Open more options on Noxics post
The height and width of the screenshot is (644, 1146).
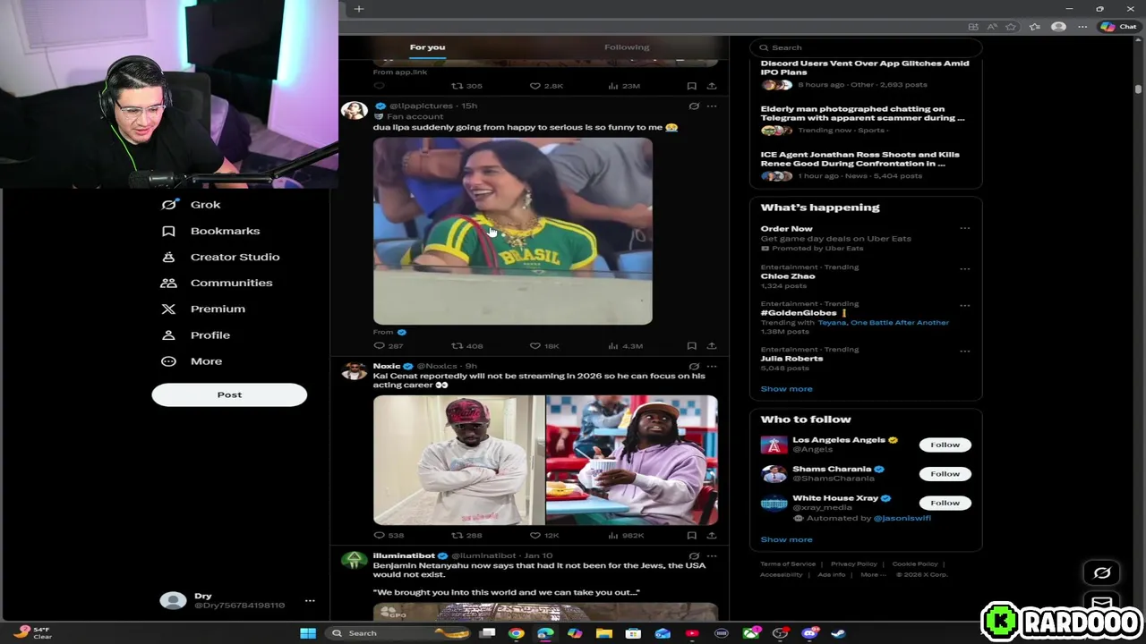click(x=712, y=367)
